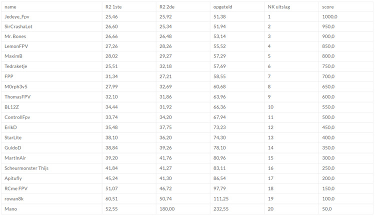Select the M0rph3v5 name cell
Viewport: 375px width, 216px height.
pyautogui.click(x=16, y=86)
